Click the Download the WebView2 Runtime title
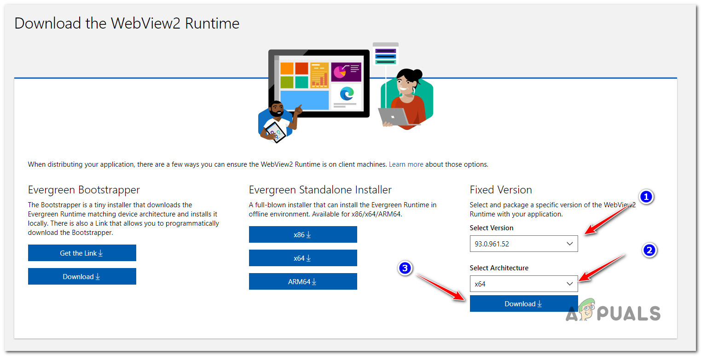 [127, 23]
